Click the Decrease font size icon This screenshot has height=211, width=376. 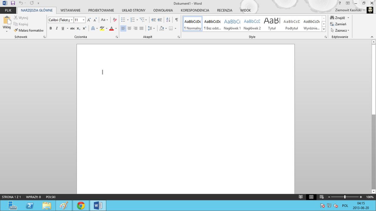click(95, 20)
